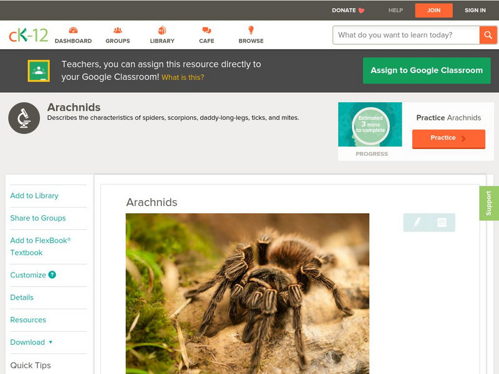
Task: Open Library backpack icon
Action: pyautogui.click(x=162, y=31)
